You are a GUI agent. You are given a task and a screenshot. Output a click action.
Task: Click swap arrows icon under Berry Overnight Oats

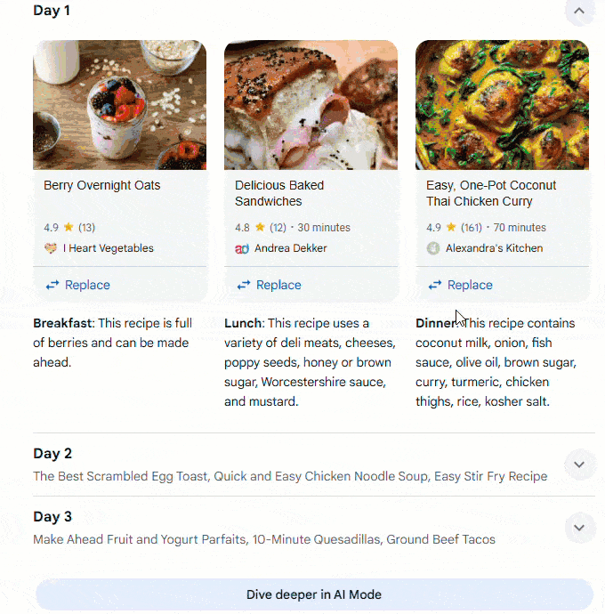[52, 285]
